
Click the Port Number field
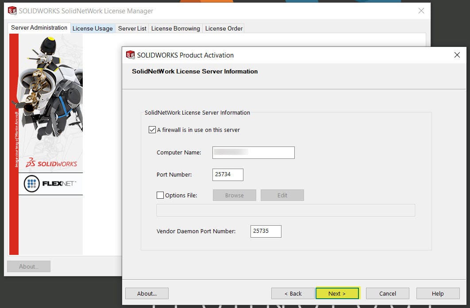pos(228,175)
